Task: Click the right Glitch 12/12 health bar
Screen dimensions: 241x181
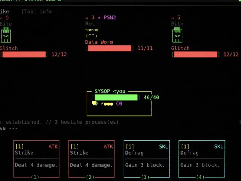Action: pos(196,54)
